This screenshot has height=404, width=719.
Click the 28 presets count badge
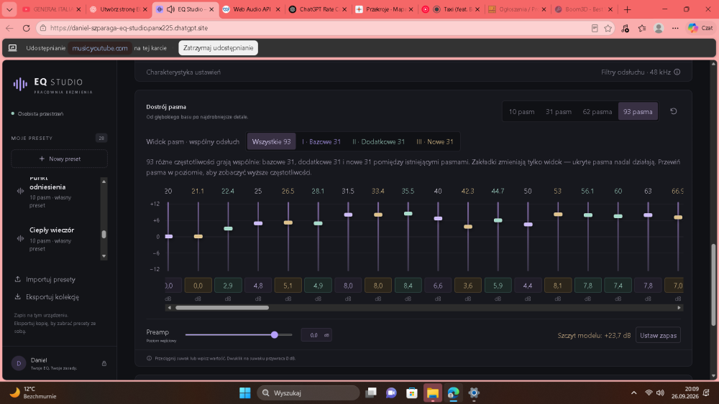pyautogui.click(x=101, y=138)
